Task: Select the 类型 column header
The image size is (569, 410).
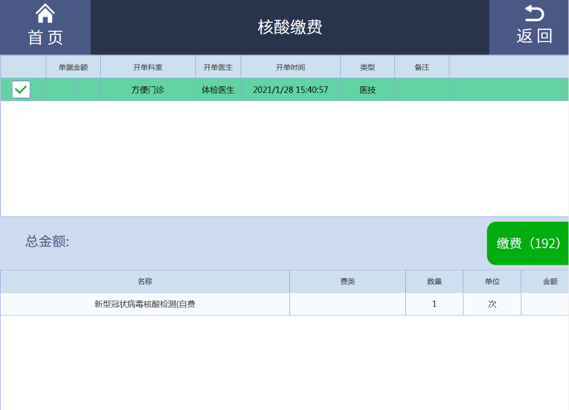Action: [367, 67]
